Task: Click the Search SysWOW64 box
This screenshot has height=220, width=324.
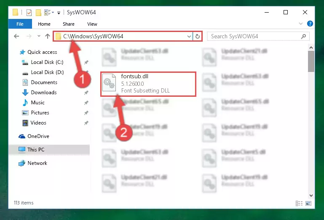Action: pos(258,36)
